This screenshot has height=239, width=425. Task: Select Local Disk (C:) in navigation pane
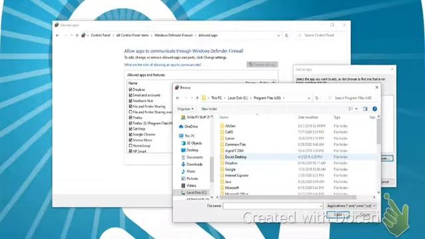pos(197,193)
